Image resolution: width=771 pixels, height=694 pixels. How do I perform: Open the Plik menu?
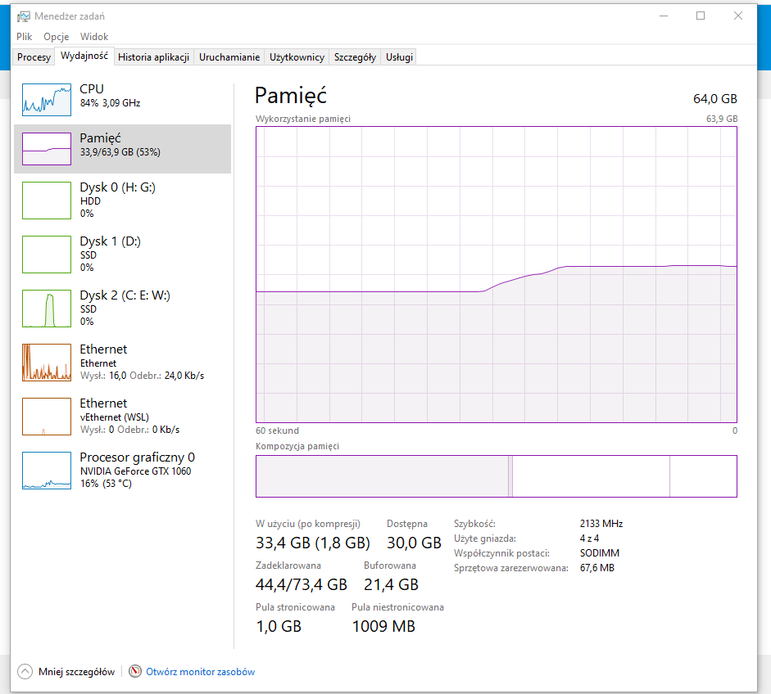[24, 37]
